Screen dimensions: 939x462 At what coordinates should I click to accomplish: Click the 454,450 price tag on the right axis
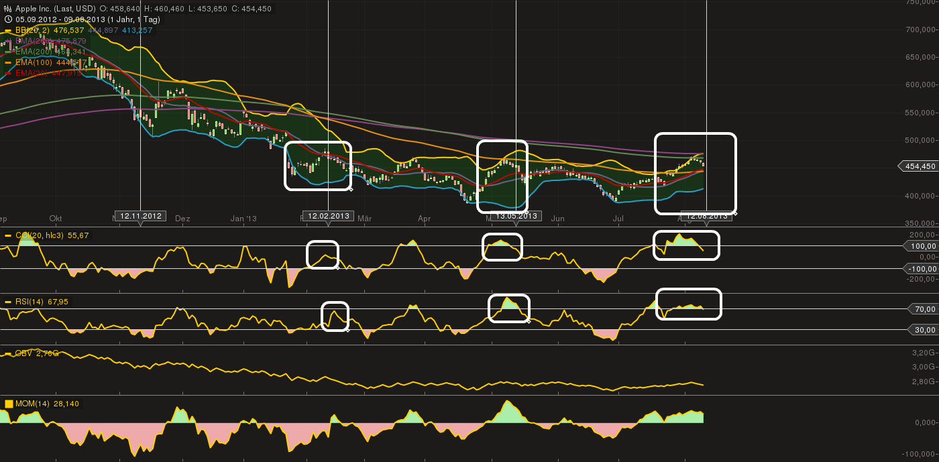(x=920, y=164)
